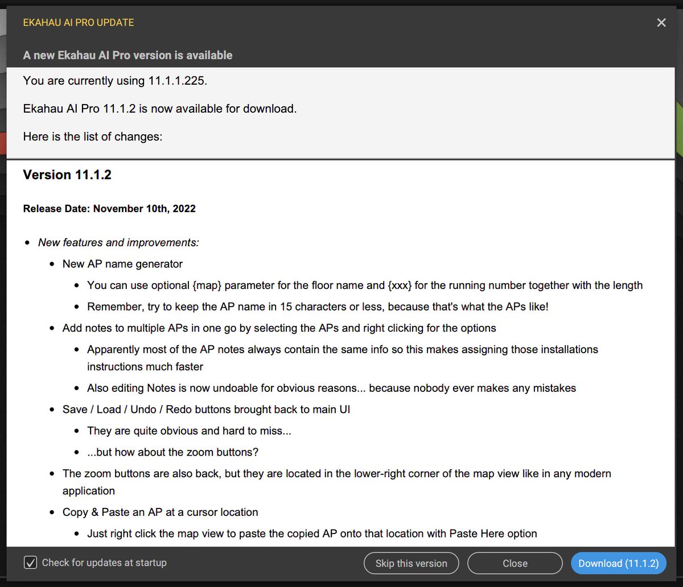The height and width of the screenshot is (587, 683).
Task: Click the Release Date November 10th 2022 text
Action: [x=109, y=208]
